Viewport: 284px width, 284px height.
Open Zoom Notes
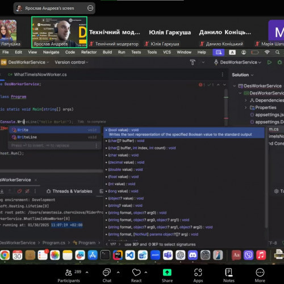pyautogui.click(x=229, y=275)
